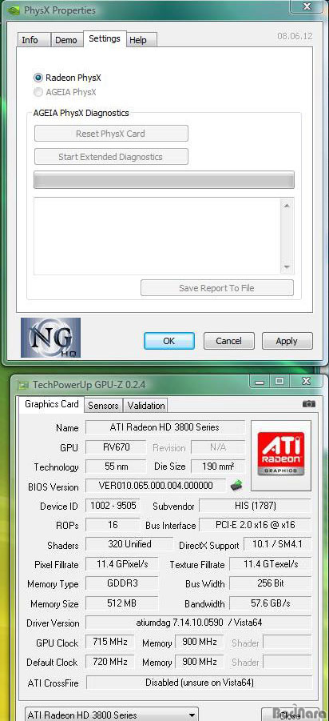Click the diagnostics report scroll down arrow
Viewport: 329px width, 721px height.
[x=287, y=267]
